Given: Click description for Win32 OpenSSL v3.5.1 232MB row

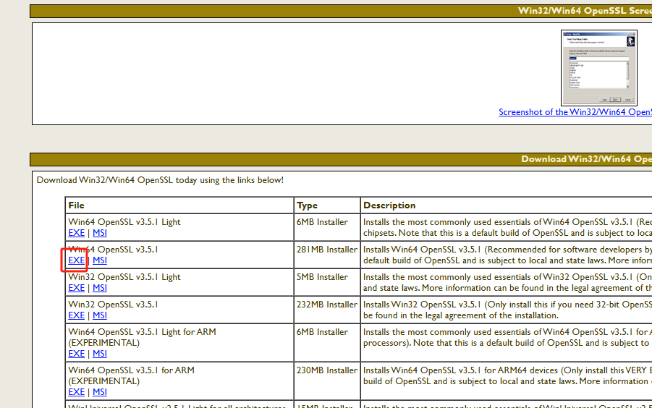Looking at the screenshot, I should point(507,310).
